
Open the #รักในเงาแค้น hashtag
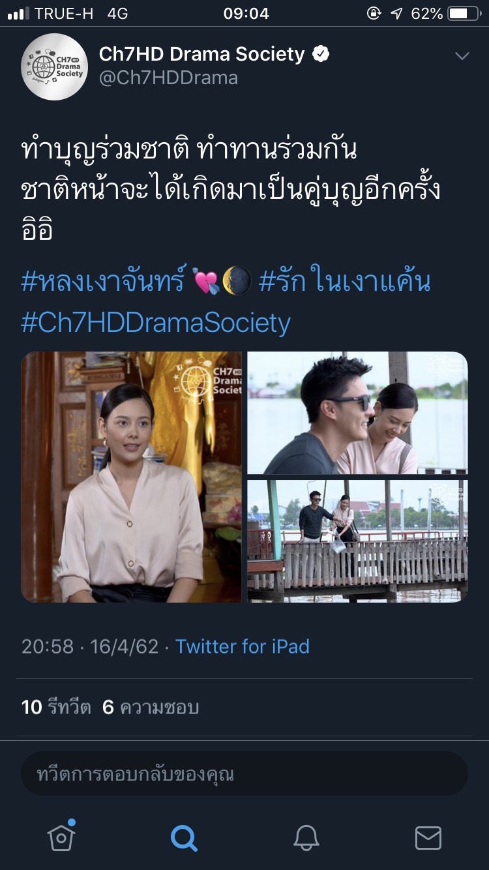coord(345,282)
